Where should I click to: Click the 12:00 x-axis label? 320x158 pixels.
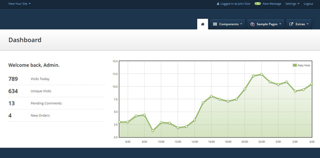coord(178,142)
